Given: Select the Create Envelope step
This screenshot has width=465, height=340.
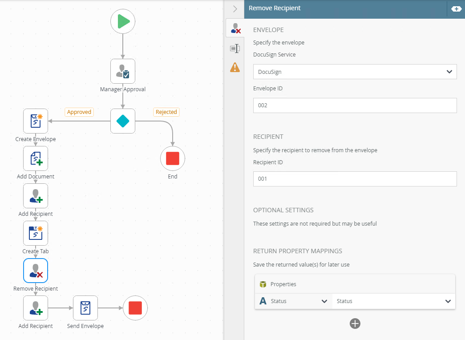Looking at the screenshot, I should tap(36, 121).
